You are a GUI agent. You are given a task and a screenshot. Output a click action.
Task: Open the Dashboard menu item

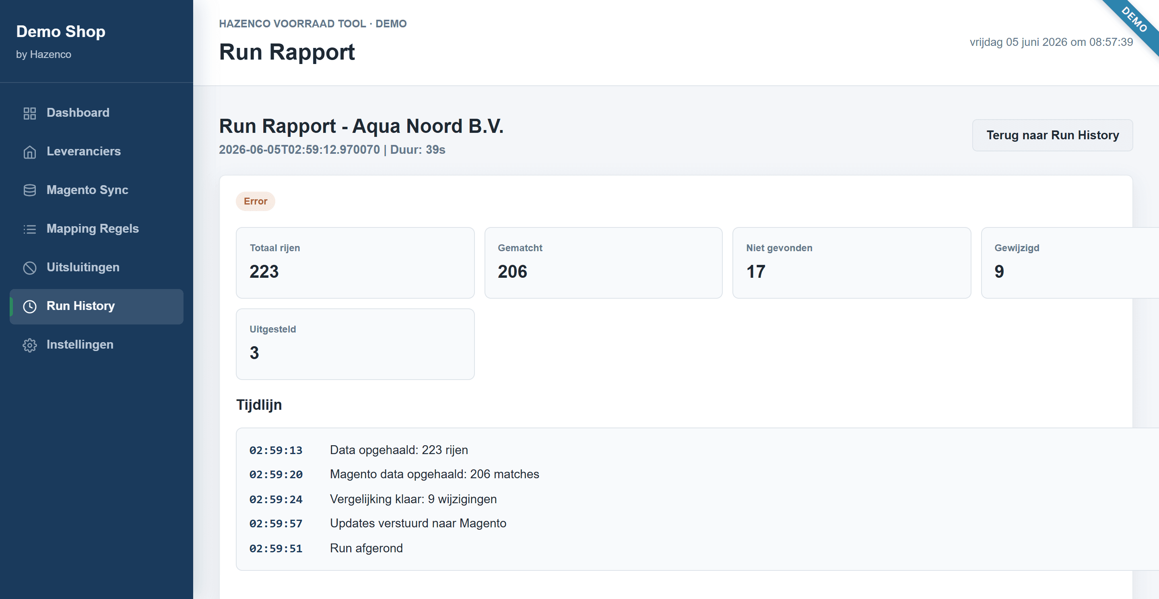pos(96,113)
